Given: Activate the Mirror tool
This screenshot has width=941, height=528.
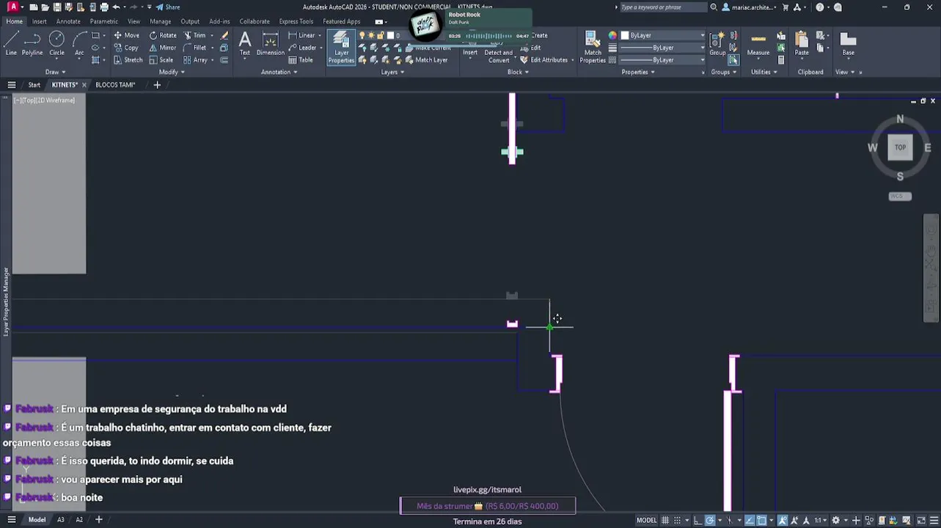Looking at the screenshot, I should (x=163, y=48).
